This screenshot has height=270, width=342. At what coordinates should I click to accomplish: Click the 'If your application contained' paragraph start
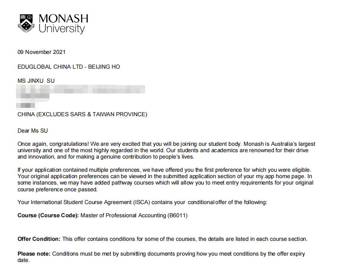(56, 170)
